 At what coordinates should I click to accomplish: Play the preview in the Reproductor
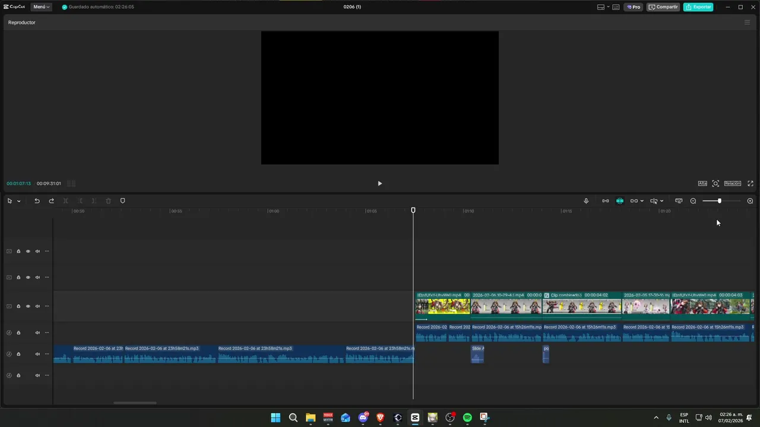point(380,183)
